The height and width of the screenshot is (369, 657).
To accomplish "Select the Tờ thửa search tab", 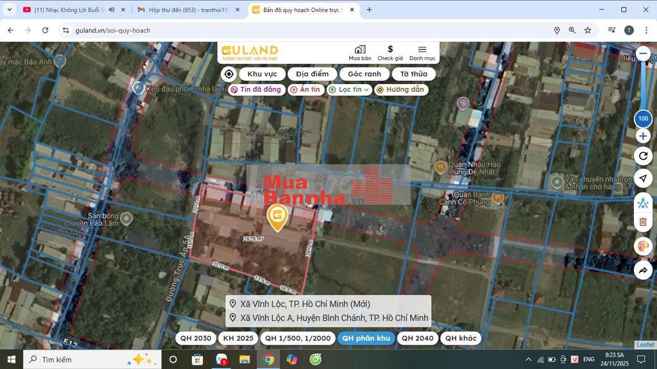I will click(413, 74).
